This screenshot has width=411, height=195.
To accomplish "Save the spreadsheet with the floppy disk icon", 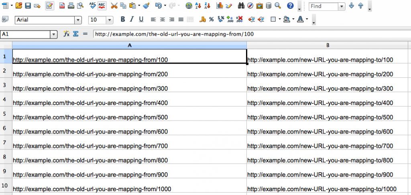I will 28,6.
